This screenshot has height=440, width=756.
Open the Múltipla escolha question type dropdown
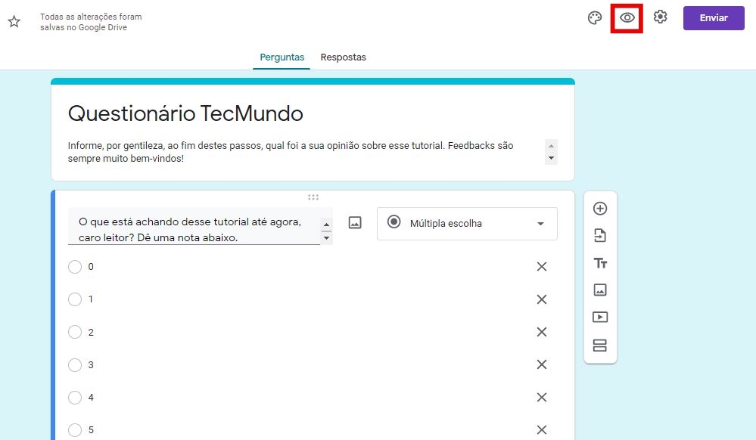click(x=467, y=224)
